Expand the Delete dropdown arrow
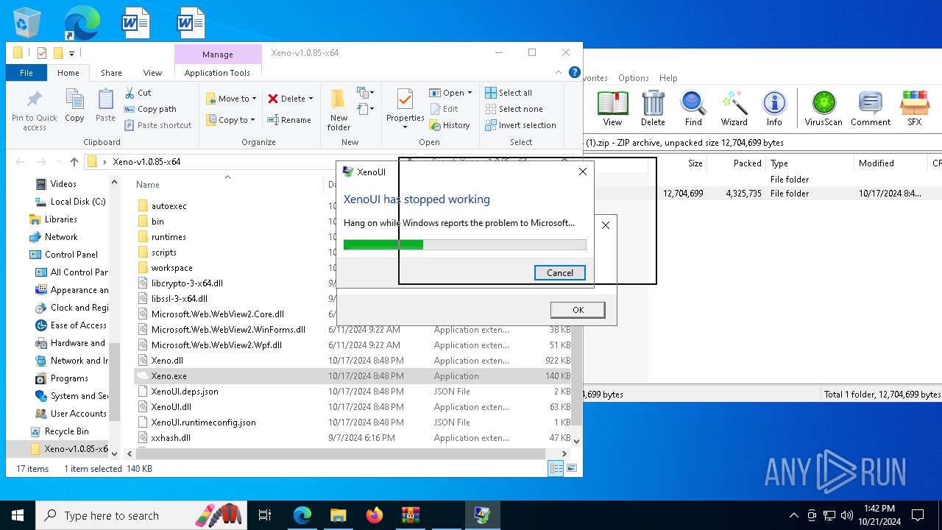Screen dimensions: 942x530 [x=311, y=99]
